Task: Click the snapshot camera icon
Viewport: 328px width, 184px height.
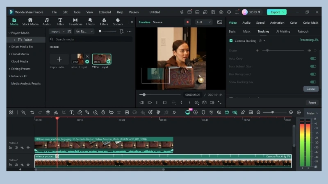Action: pos(204,103)
